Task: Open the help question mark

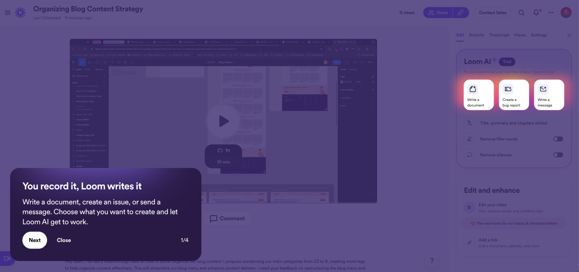Action: (432, 261)
